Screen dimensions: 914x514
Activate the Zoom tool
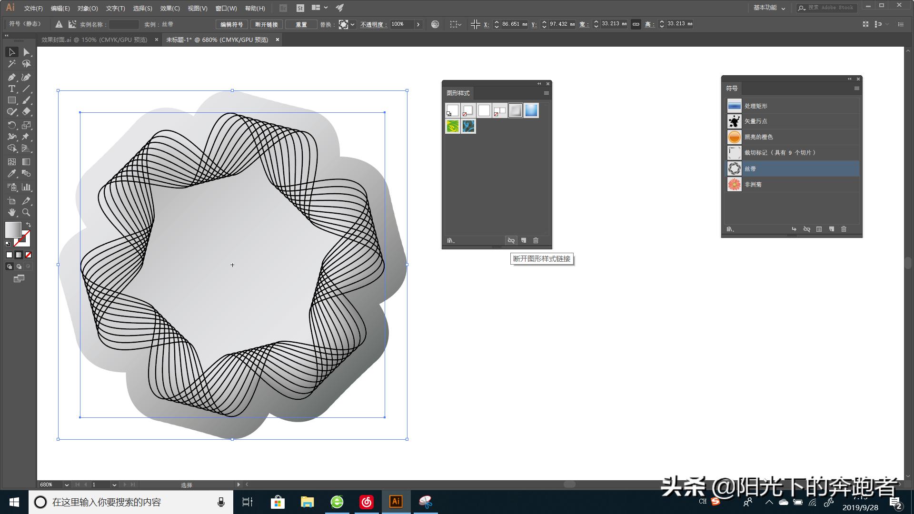point(26,213)
